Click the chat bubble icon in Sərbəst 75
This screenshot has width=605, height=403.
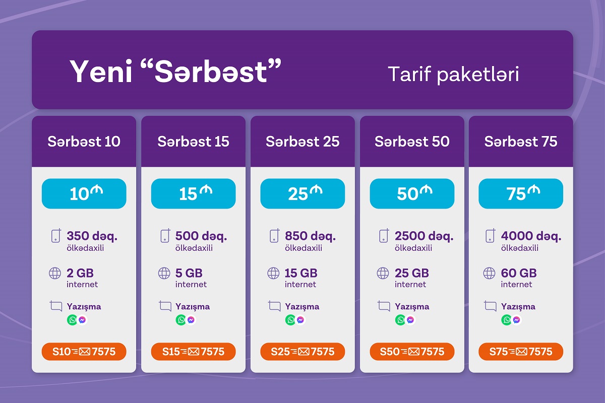pos(490,306)
